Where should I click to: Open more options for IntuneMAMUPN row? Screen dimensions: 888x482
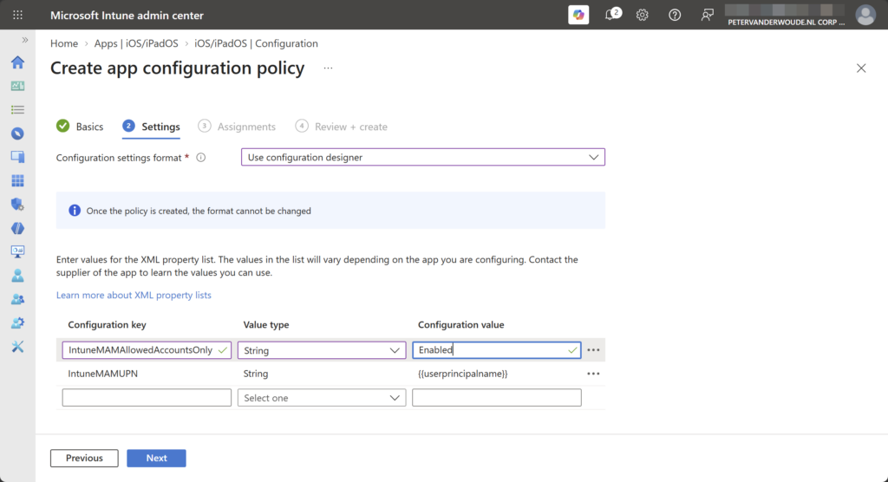pyautogui.click(x=593, y=374)
